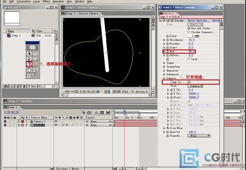Image resolution: width=246 pixels, height=170 pixels.
Task: Click the End property stopwatch
Action: (168, 51)
